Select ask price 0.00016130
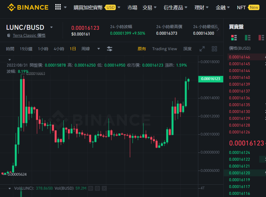 coord(239,112)
